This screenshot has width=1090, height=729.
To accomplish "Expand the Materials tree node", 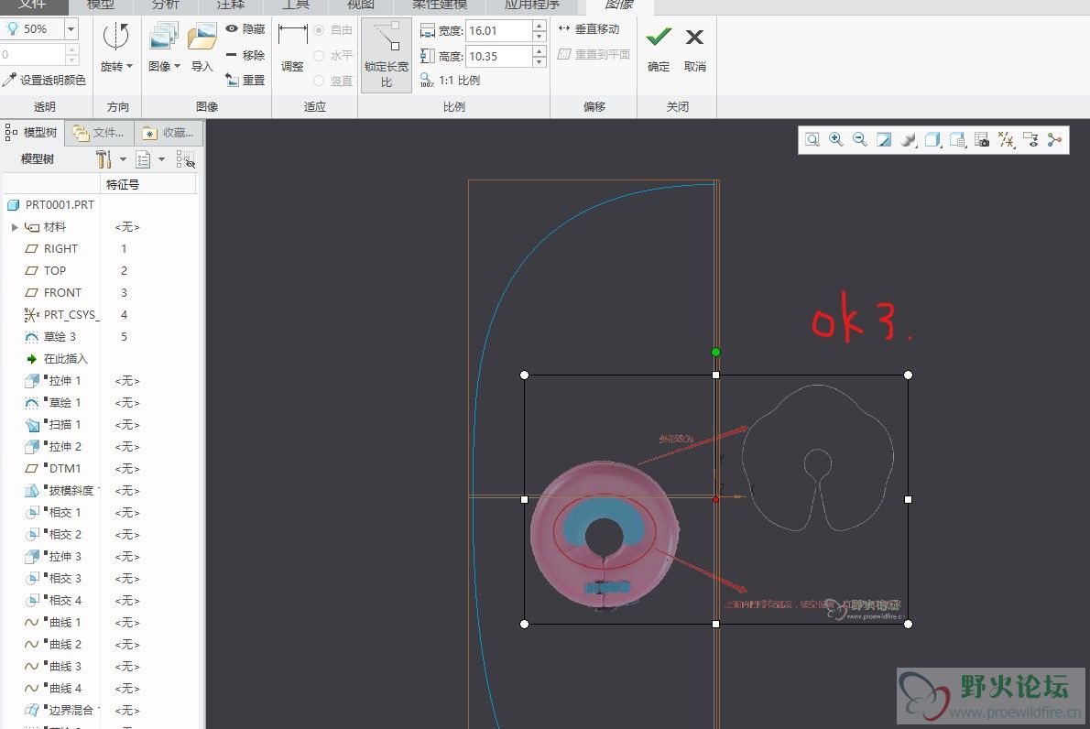I will [x=15, y=227].
